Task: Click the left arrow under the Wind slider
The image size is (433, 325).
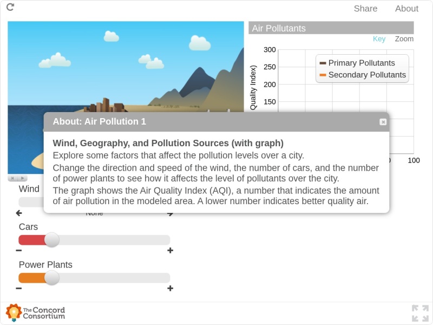Action: point(19,213)
